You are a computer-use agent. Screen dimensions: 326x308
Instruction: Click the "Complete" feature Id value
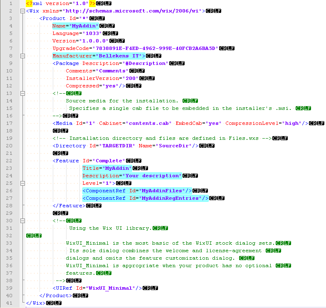109,161
